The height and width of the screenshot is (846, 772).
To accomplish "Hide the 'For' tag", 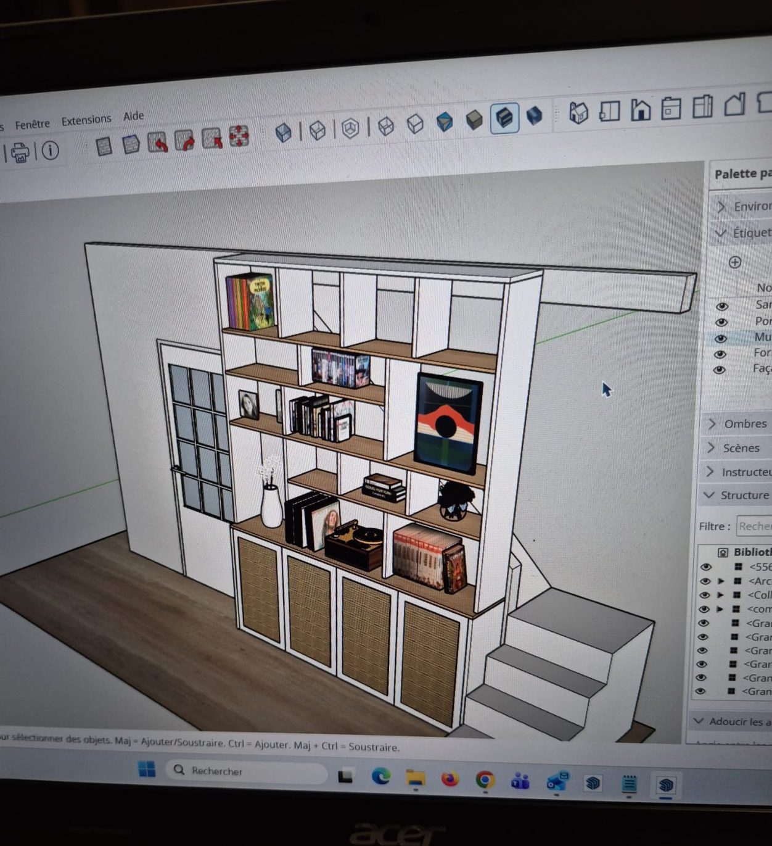I will (x=719, y=354).
